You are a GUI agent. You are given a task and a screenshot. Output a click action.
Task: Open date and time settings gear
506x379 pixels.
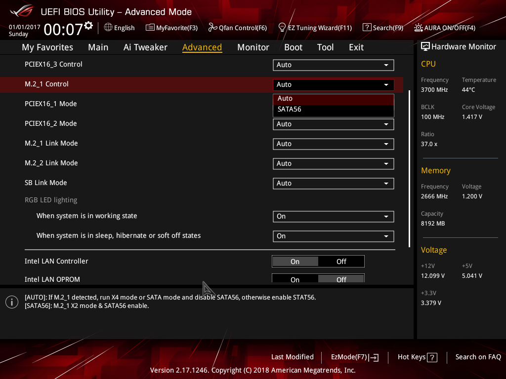tap(88, 26)
